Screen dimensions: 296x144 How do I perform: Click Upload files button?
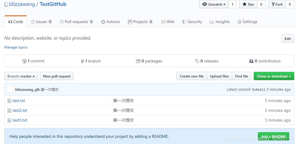(219, 76)
